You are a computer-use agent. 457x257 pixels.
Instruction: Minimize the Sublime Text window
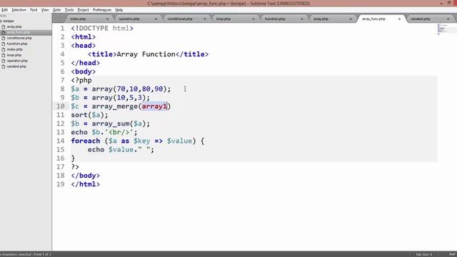click(x=441, y=3)
